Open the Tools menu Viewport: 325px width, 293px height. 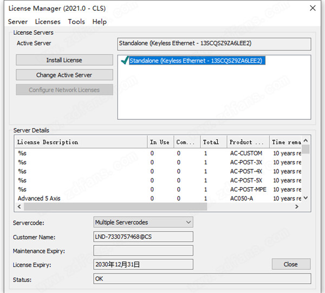[76, 22]
